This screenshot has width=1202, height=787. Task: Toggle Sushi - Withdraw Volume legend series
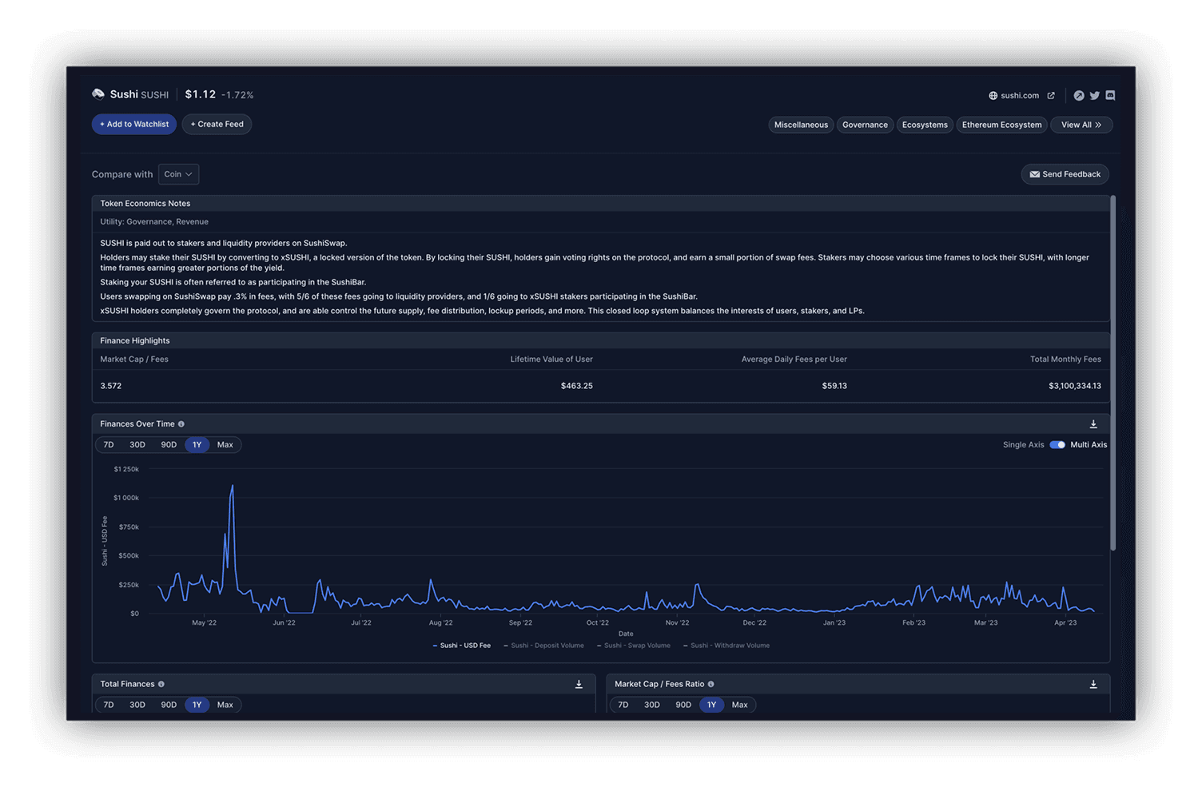tap(726, 646)
